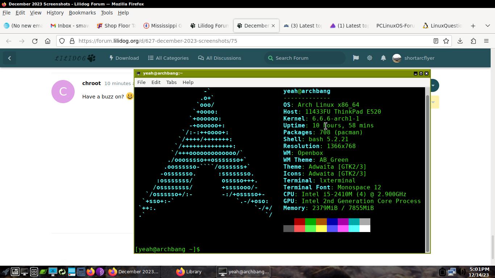This screenshot has height=278, width=495.
Task: Click the flag icon in forum header
Action: (x=356, y=58)
